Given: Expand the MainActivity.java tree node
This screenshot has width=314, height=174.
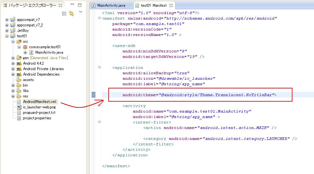Looking at the screenshot, I should 25,52.
